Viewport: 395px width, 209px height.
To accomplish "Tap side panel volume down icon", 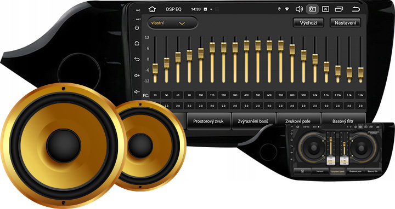I will tap(137, 92).
